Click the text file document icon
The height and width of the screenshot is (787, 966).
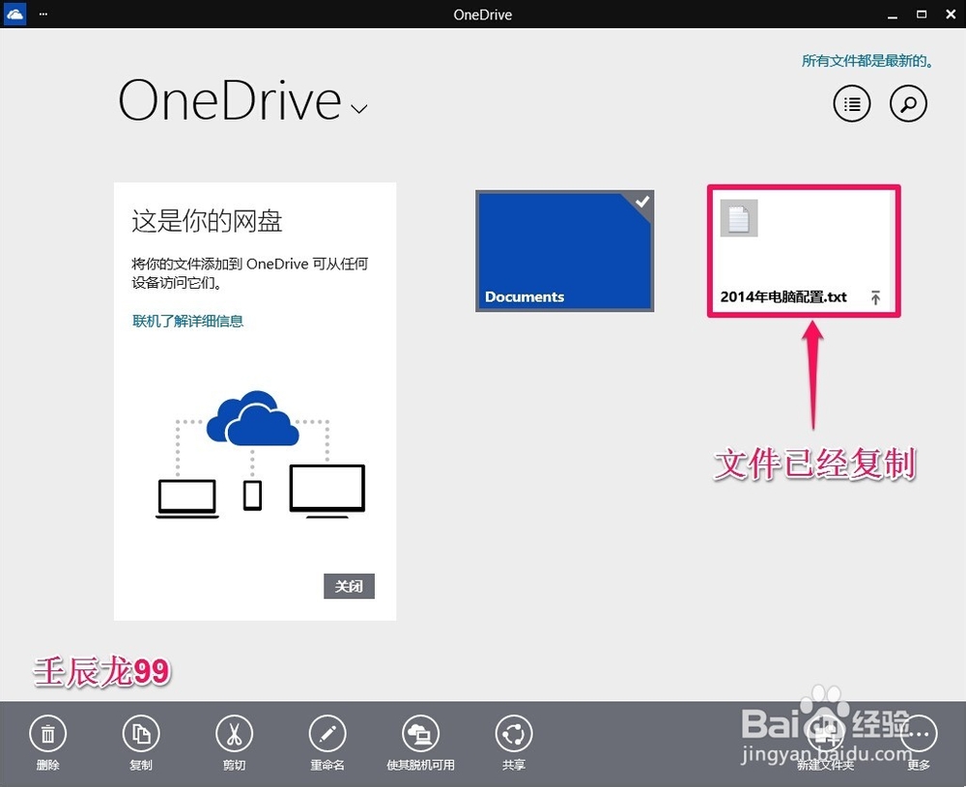click(739, 218)
